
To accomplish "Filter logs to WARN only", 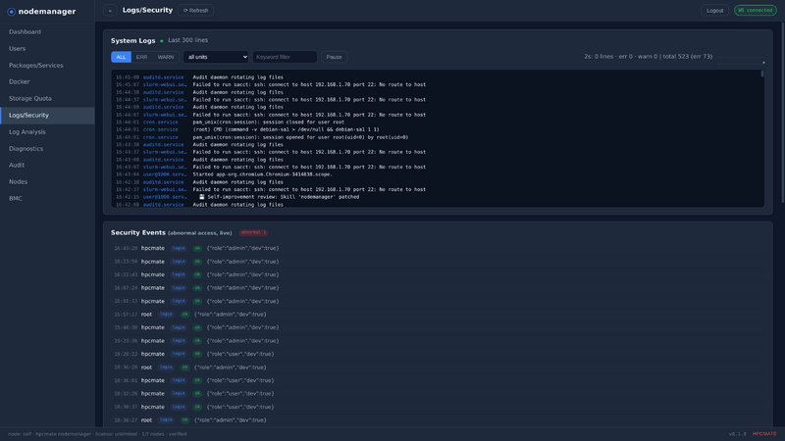I will point(166,57).
